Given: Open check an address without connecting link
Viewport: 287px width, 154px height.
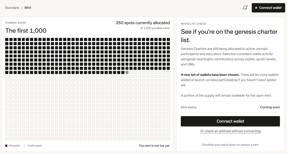Looking at the screenshot, I should (x=230, y=131).
